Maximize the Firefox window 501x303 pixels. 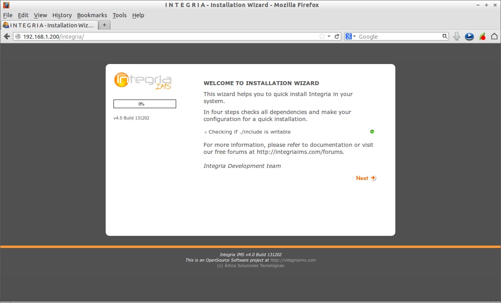tap(487, 5)
